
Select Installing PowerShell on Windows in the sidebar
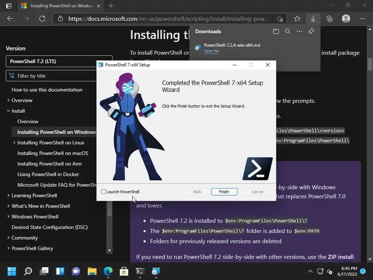pyautogui.click(x=56, y=132)
